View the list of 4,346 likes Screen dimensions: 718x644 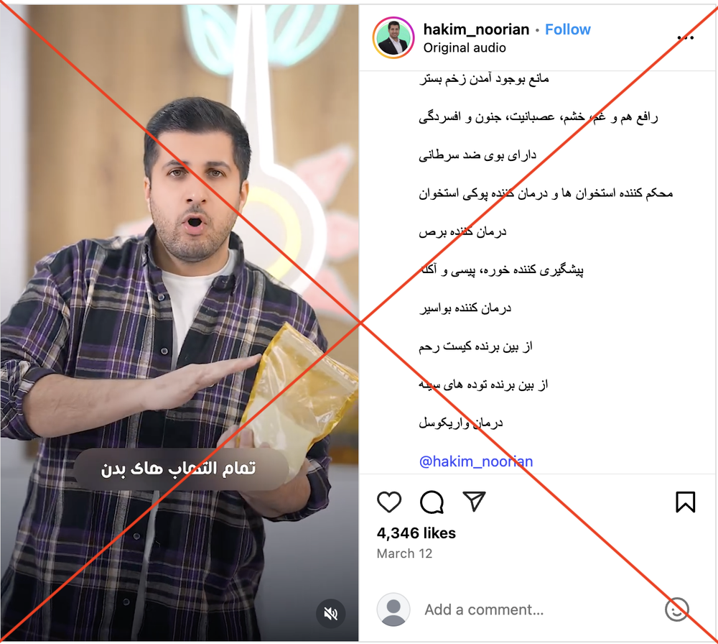coord(416,533)
